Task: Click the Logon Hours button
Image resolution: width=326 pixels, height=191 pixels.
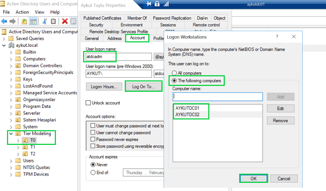Action: tap(104, 87)
